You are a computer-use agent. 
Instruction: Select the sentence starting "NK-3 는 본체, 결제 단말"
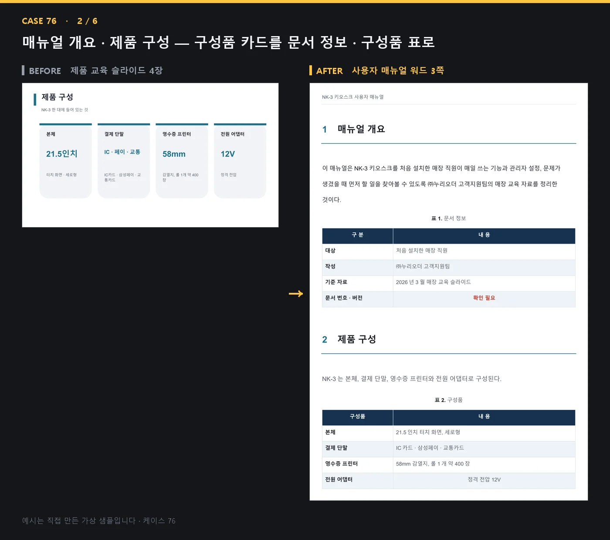pos(412,379)
